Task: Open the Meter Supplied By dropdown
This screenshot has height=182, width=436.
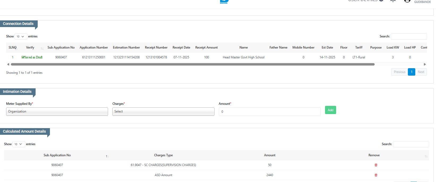Action: click(x=57, y=112)
